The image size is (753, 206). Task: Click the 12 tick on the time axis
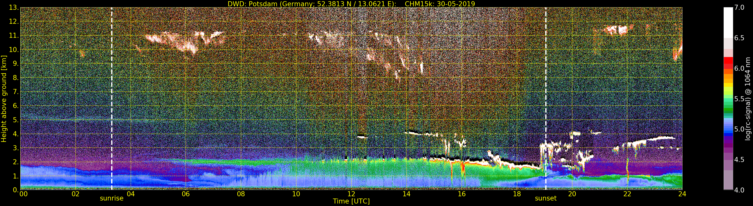click(x=351, y=194)
